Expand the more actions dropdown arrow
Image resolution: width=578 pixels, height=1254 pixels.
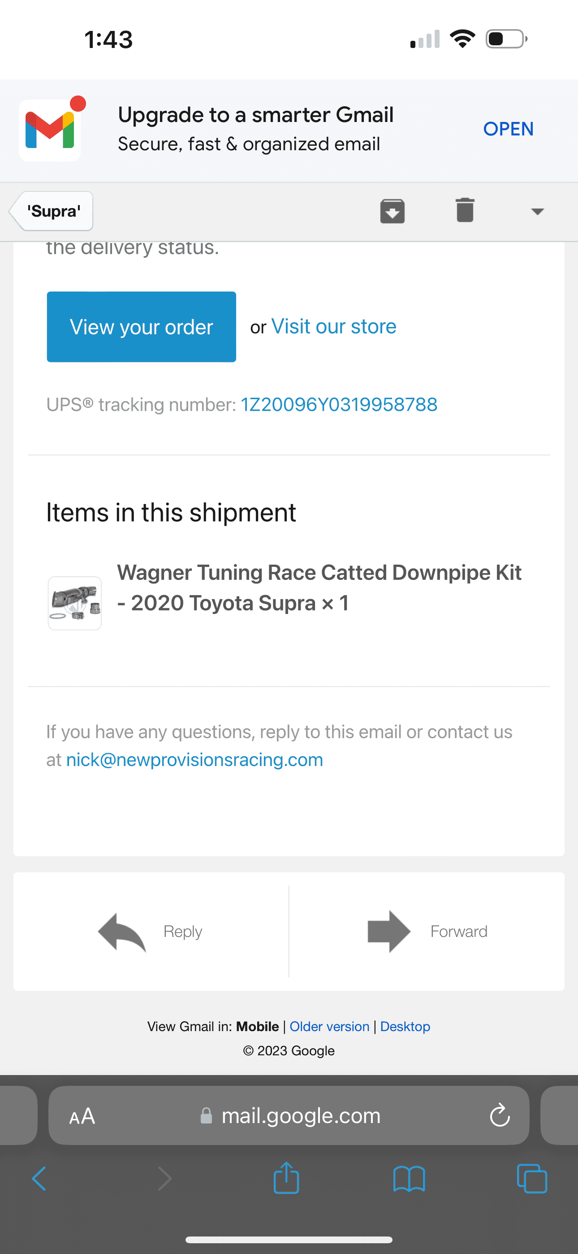click(x=537, y=211)
